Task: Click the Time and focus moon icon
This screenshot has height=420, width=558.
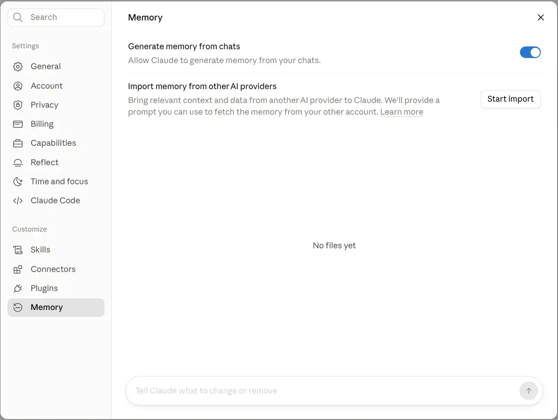Action: click(x=18, y=181)
